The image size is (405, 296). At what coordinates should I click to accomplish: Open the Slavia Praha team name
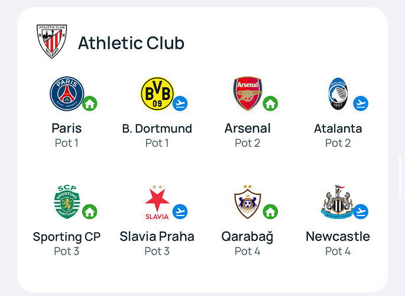click(x=157, y=237)
